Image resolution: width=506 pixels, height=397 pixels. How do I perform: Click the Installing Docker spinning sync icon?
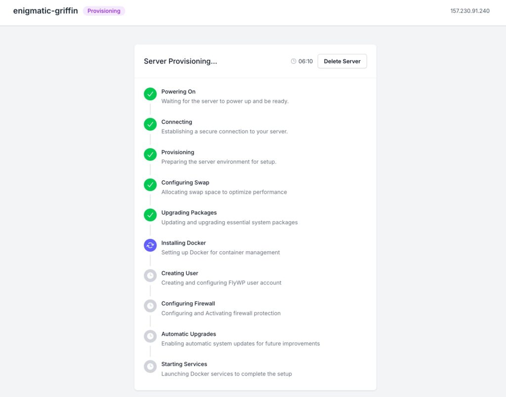tap(150, 245)
